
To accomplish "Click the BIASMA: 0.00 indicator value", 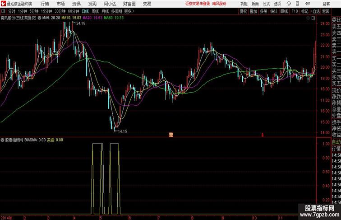I will pos(35,140).
